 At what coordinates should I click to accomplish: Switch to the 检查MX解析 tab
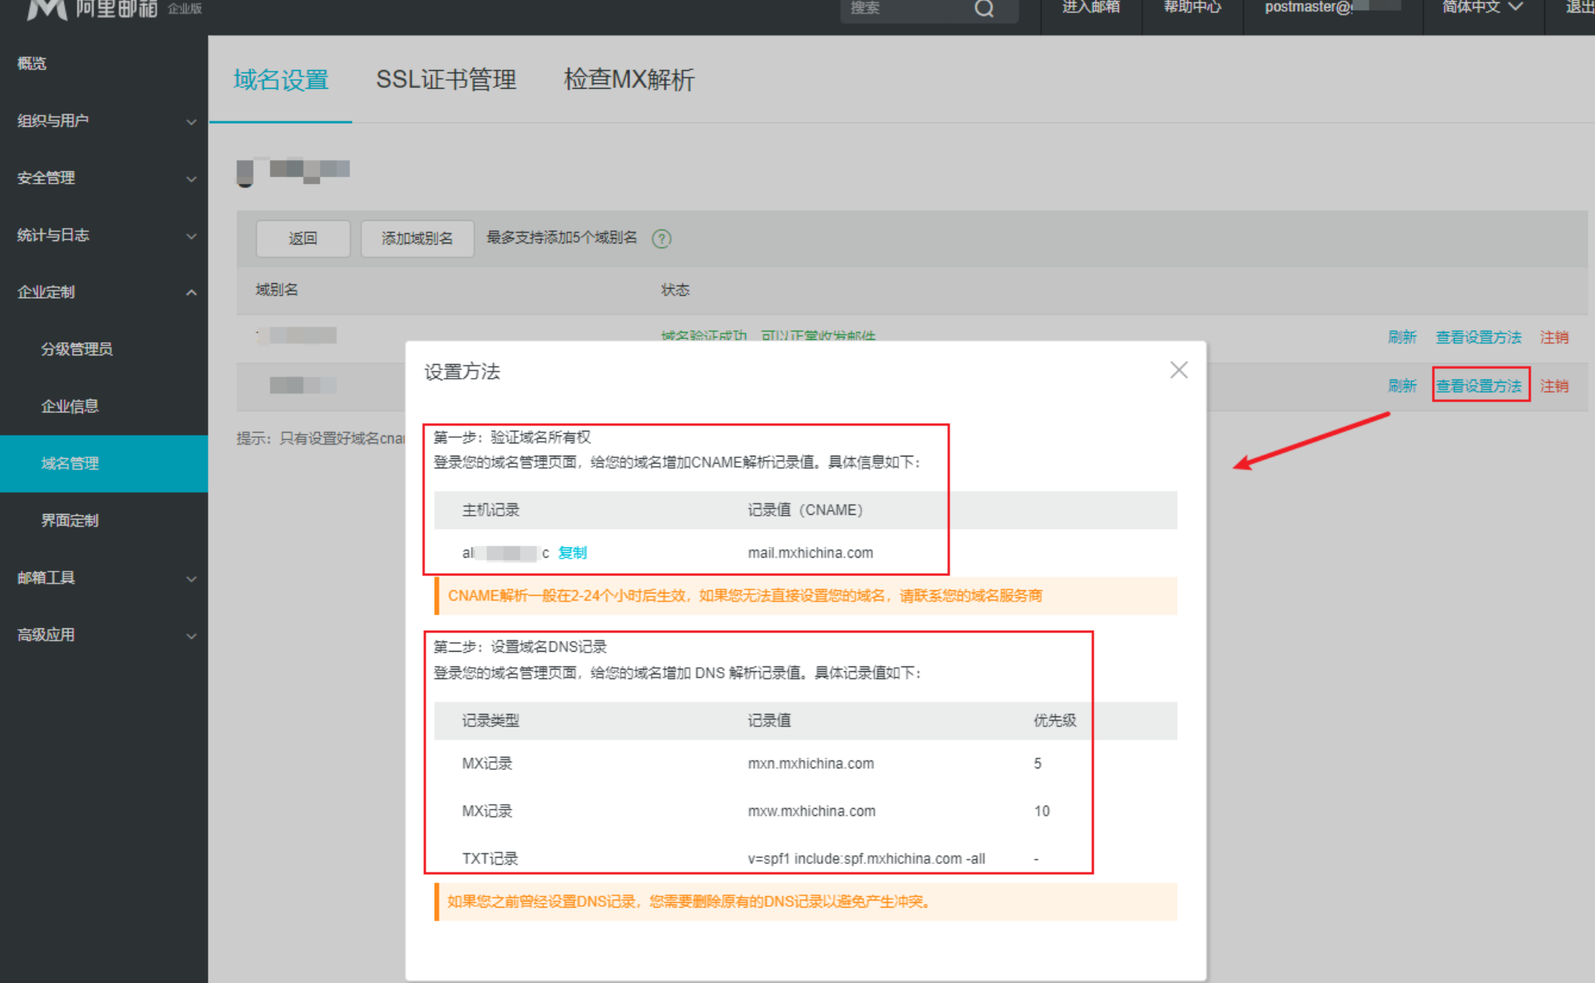point(629,80)
